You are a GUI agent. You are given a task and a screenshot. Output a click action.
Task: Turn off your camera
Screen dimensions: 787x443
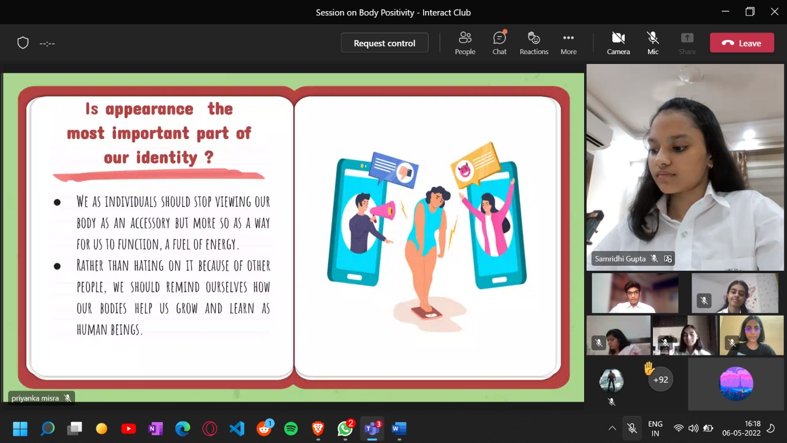(618, 42)
